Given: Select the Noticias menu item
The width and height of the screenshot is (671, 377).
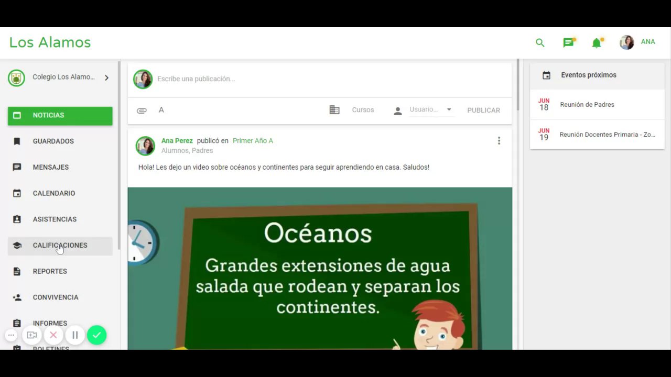Looking at the screenshot, I should point(60,116).
